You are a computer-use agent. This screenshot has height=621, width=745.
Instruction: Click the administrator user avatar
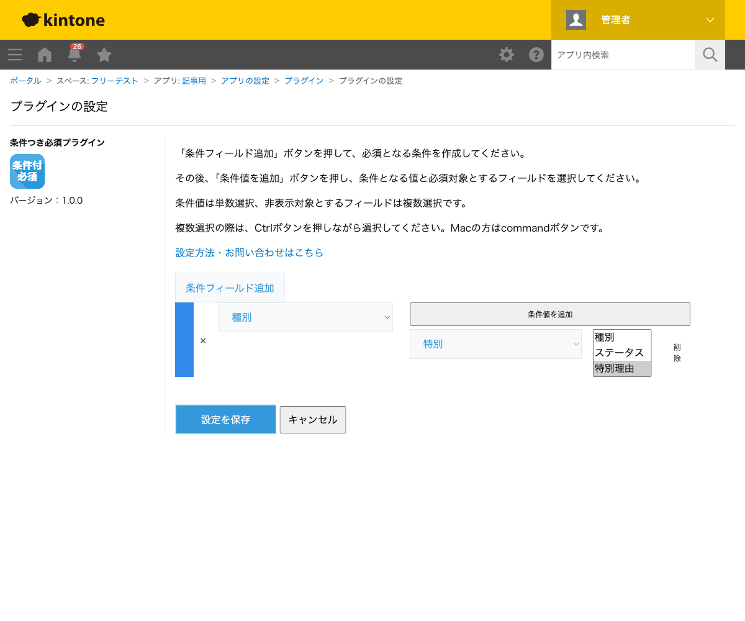click(576, 20)
